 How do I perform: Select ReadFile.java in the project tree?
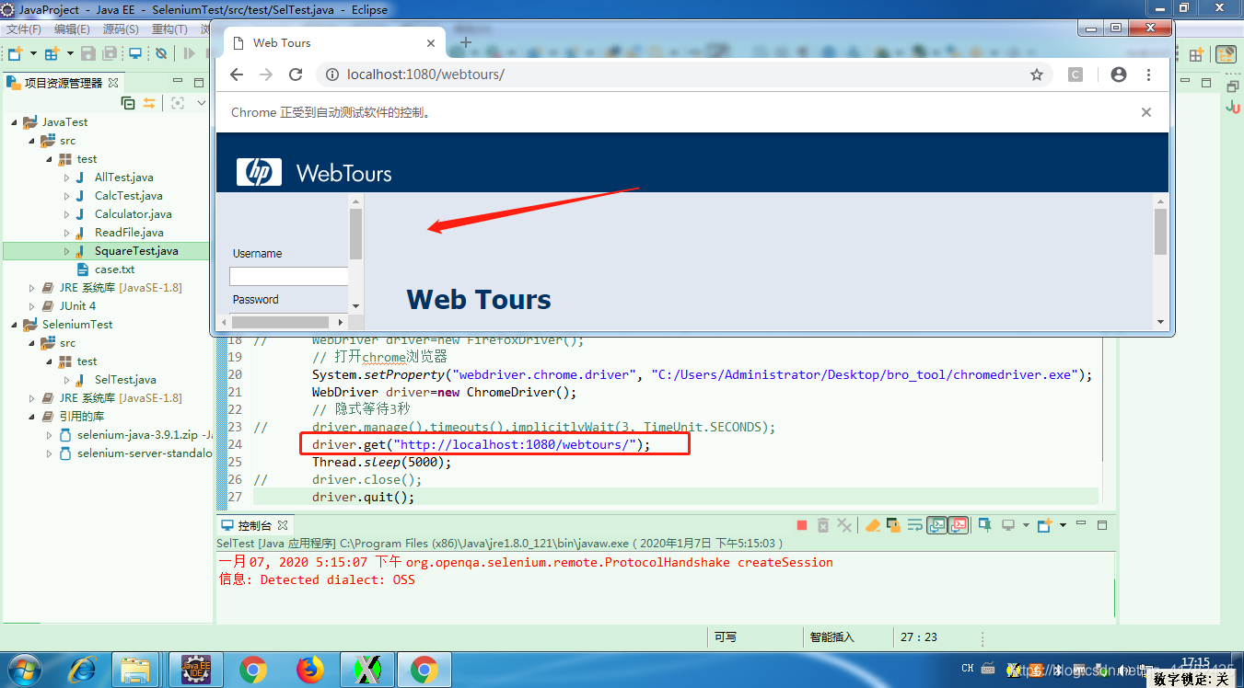129,233
